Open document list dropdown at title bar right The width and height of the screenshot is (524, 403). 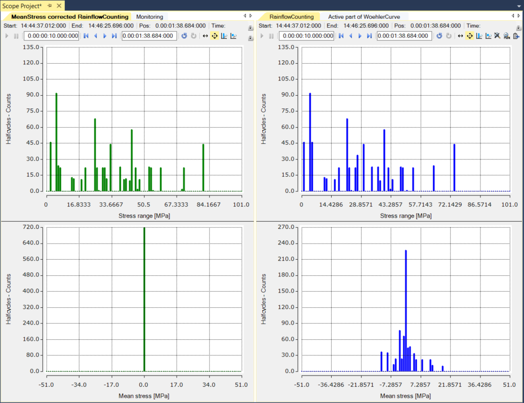pos(519,6)
